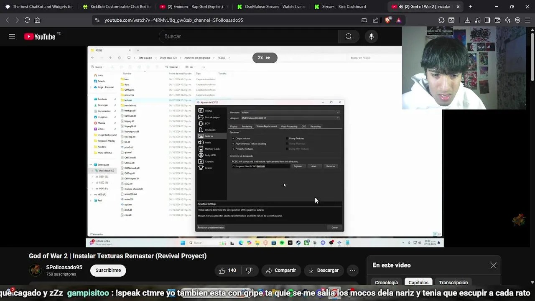Open the Brave VPN shield icon
The height and width of the screenshot is (301, 535).
[x=517, y=20]
